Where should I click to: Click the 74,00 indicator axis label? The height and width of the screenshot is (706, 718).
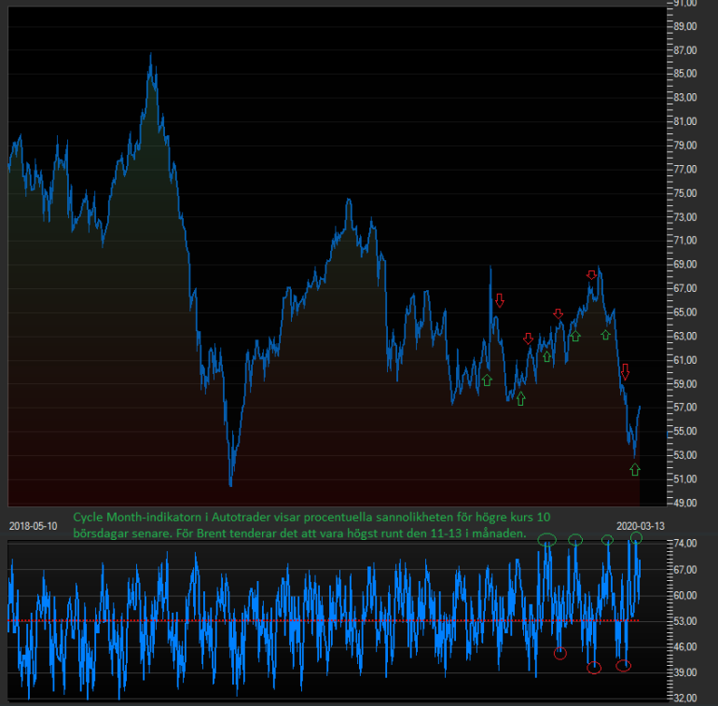(x=685, y=544)
